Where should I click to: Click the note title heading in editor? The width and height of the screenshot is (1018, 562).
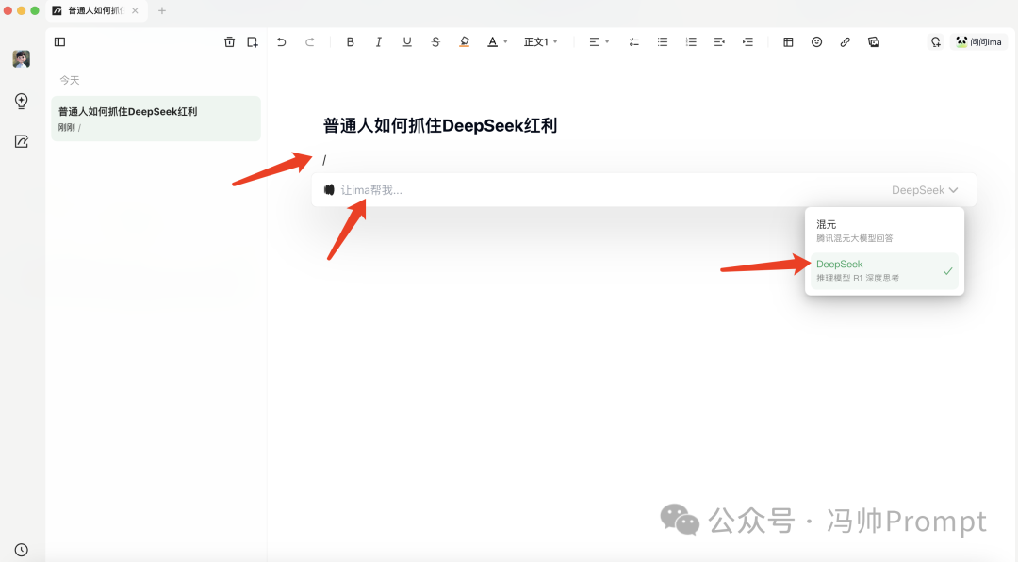point(440,126)
